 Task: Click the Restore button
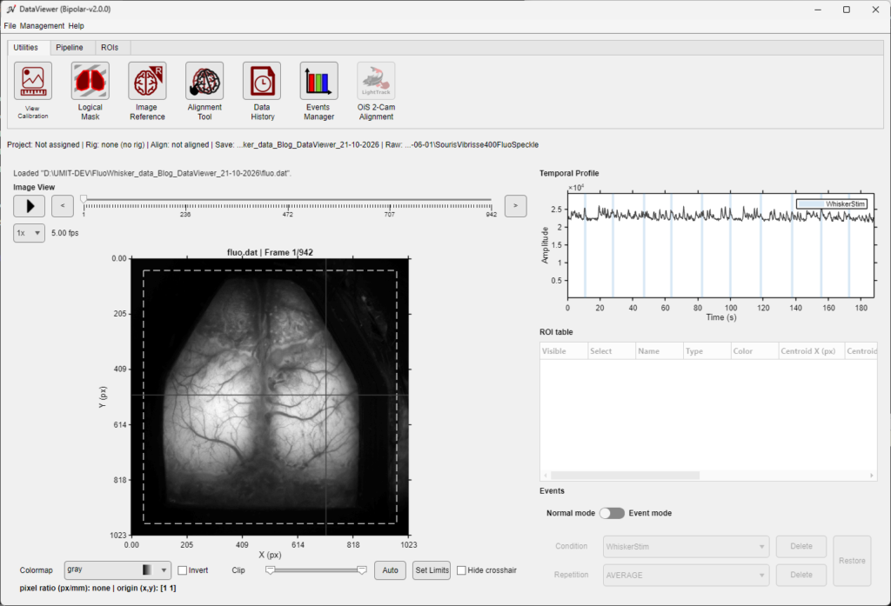click(852, 561)
